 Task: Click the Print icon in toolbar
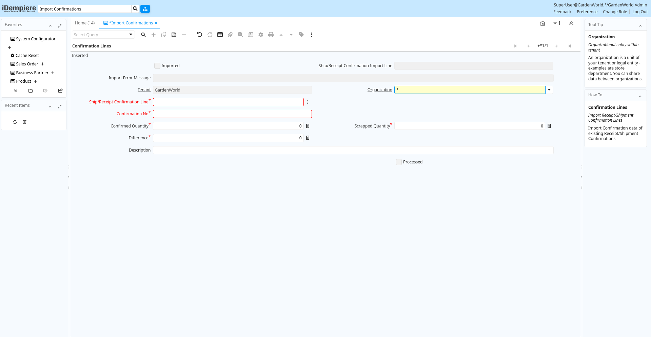coord(271,35)
